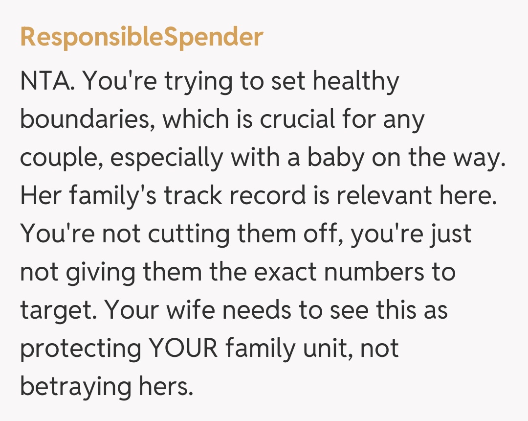Click the word "target" in the comment

pos(55,310)
